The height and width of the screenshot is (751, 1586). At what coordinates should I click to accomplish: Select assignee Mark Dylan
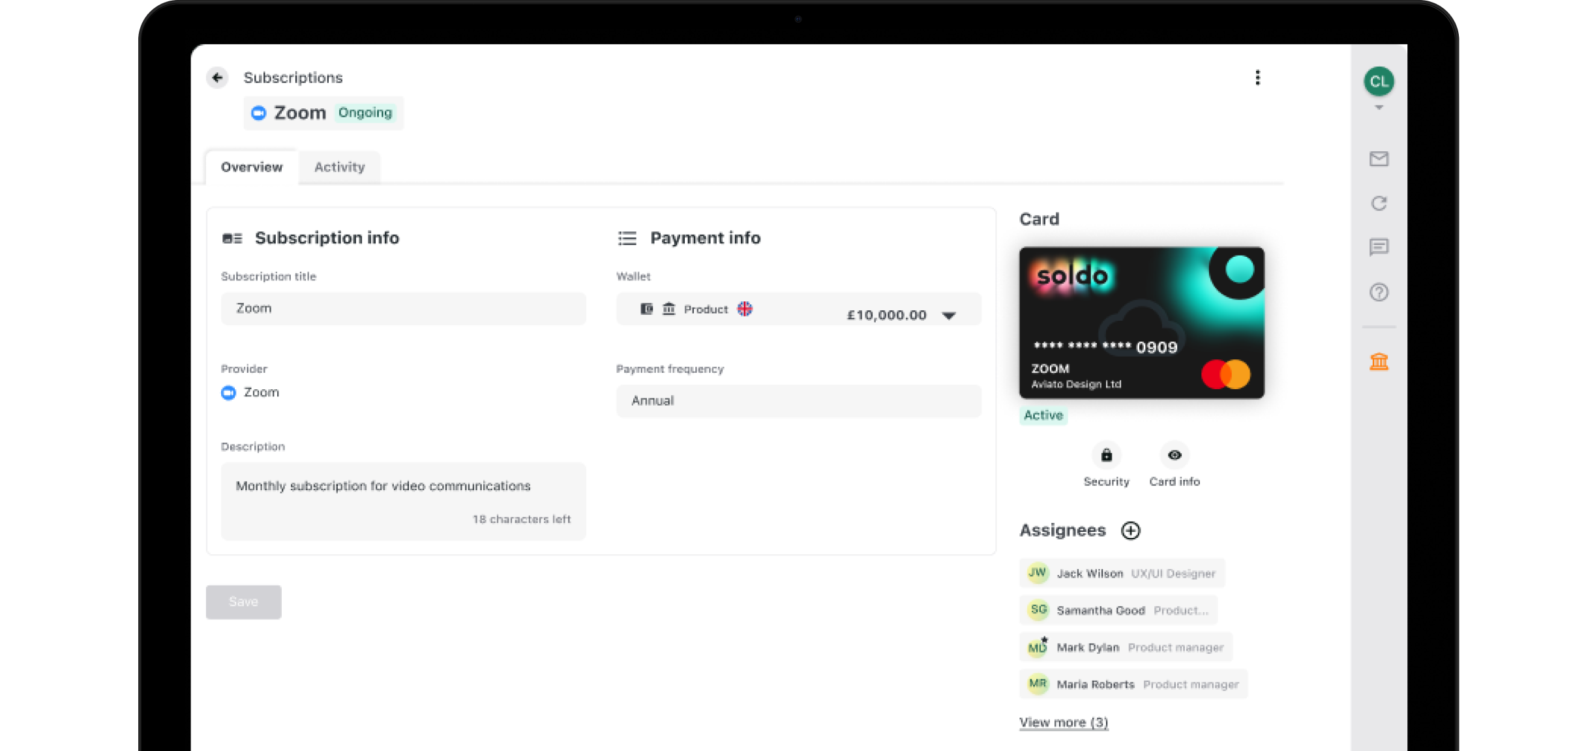[1126, 647]
